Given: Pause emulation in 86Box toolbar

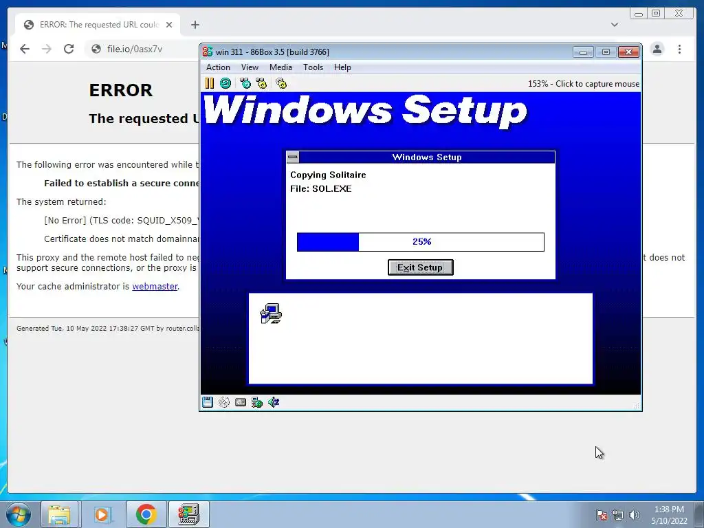Looking at the screenshot, I should pos(209,83).
